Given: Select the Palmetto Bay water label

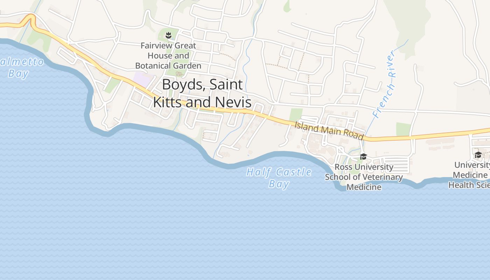Looking at the screenshot, I should coord(21,68).
